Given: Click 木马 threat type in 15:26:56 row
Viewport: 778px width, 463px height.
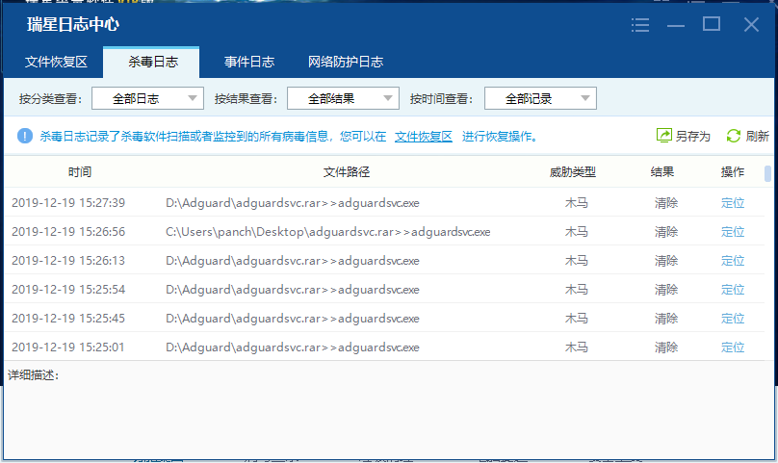Looking at the screenshot, I should click(x=577, y=232).
